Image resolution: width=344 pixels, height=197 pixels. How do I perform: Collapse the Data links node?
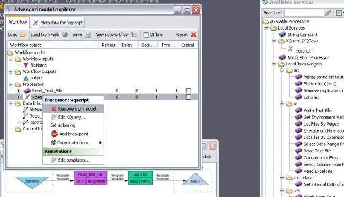tap(11, 104)
